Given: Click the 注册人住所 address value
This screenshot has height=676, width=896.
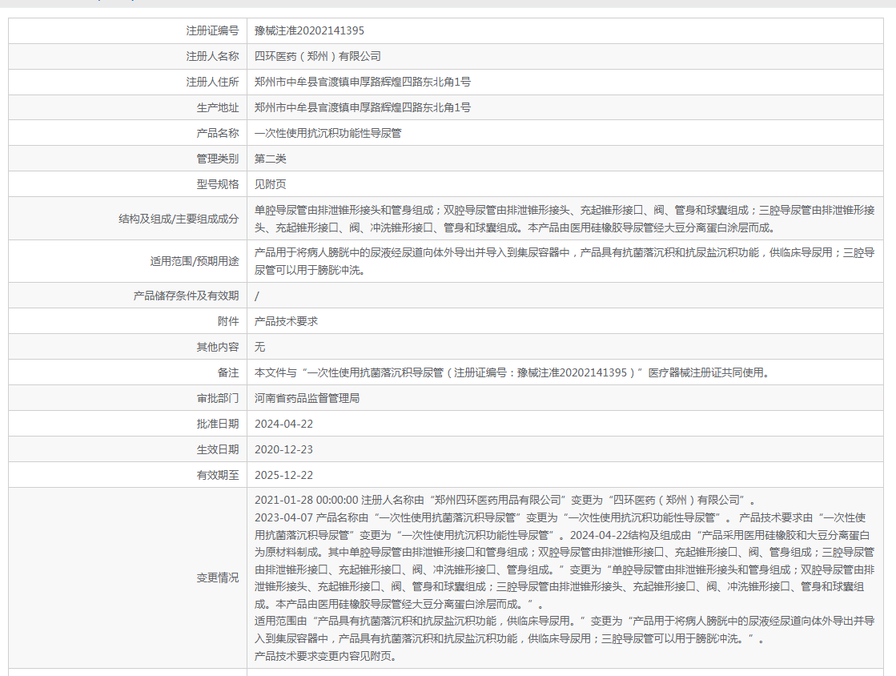Looking at the screenshot, I should (362, 82).
